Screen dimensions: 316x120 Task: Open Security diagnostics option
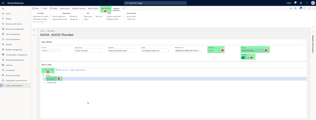point(59,17)
